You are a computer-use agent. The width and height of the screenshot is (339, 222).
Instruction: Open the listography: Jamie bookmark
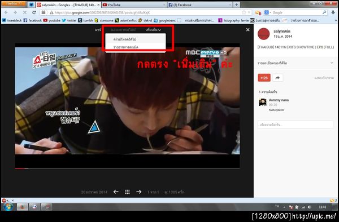coord(233,20)
